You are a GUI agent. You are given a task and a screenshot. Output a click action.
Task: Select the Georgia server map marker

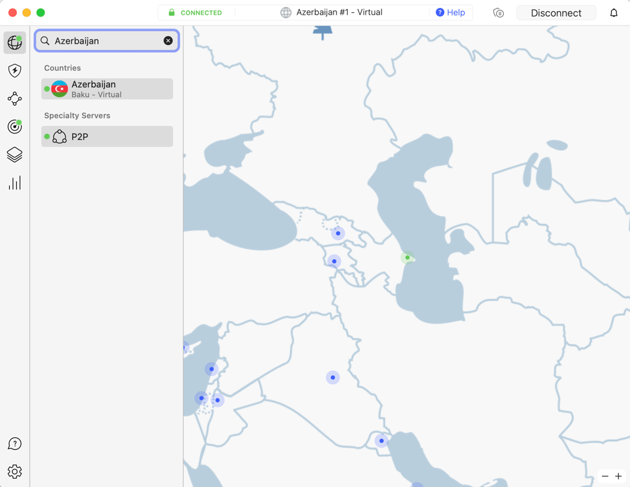[x=338, y=233]
